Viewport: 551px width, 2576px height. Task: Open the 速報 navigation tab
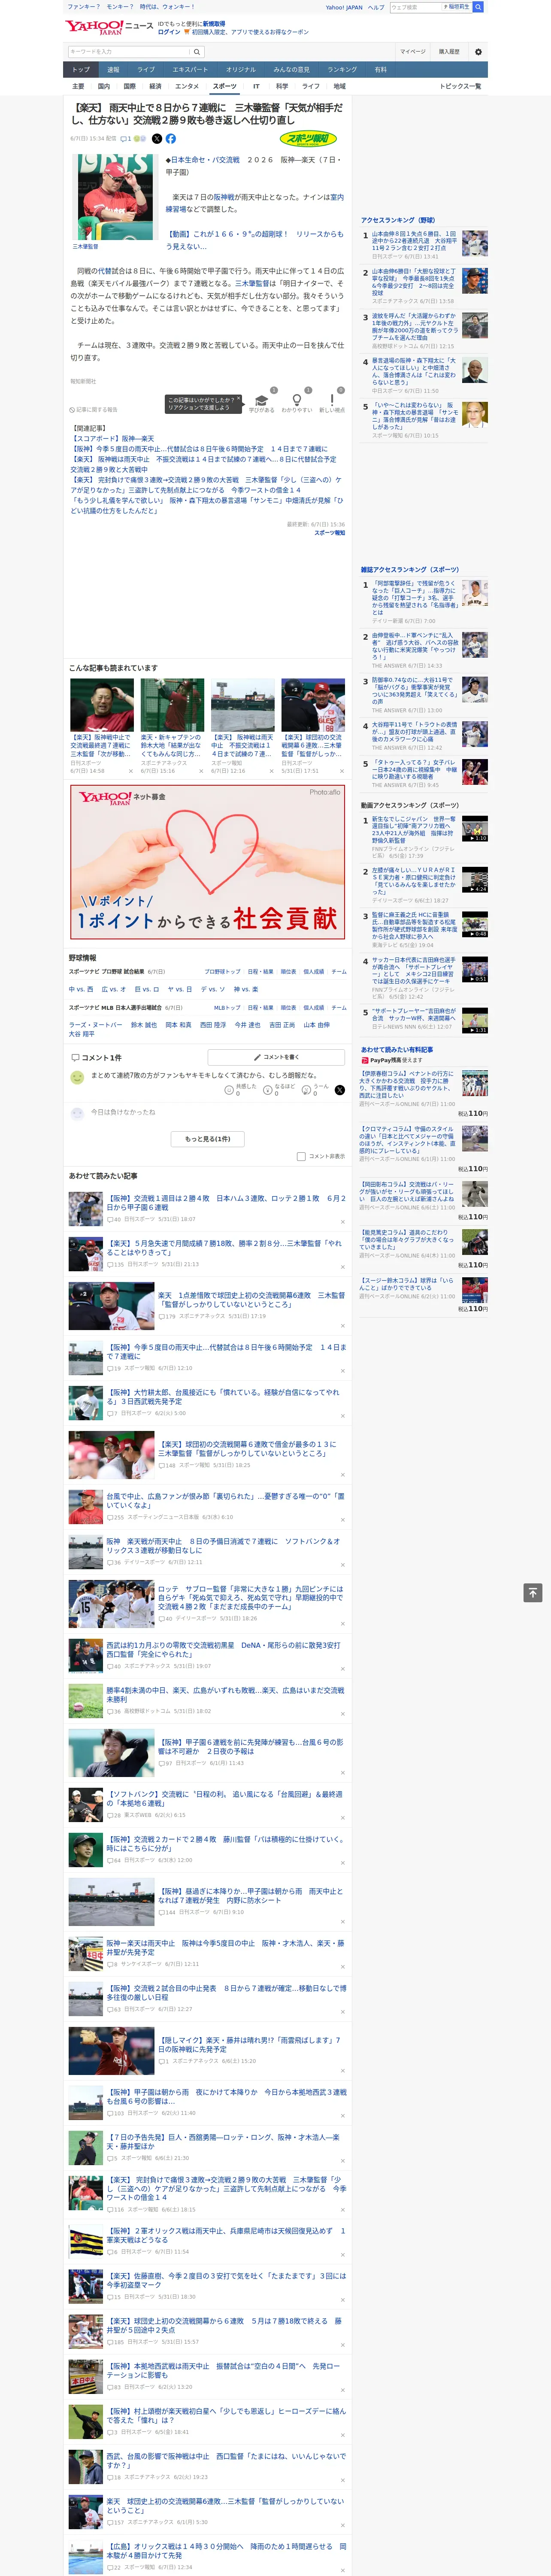(113, 70)
